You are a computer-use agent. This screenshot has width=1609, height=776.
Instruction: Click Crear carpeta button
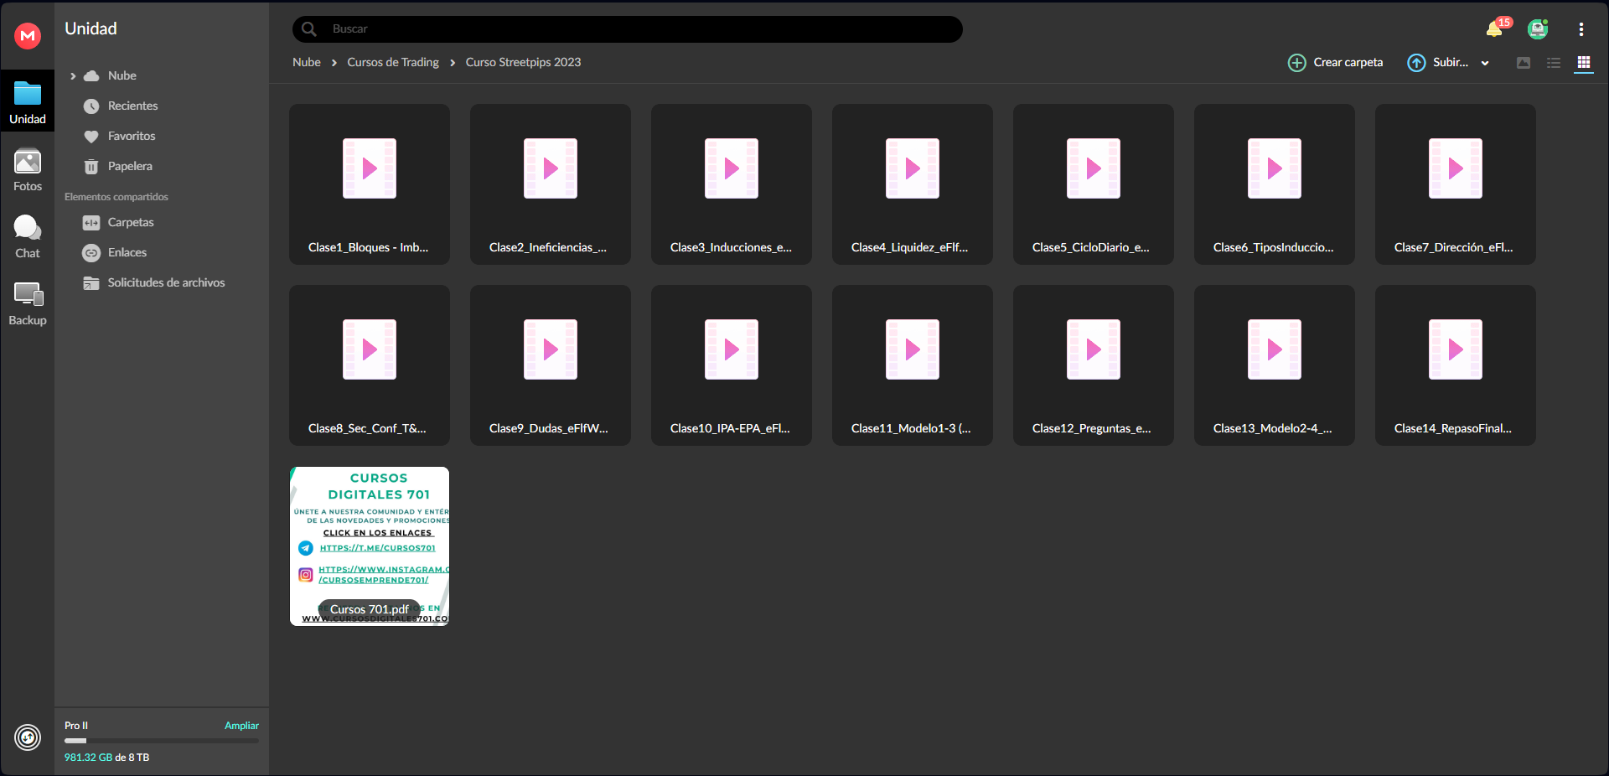click(1335, 63)
